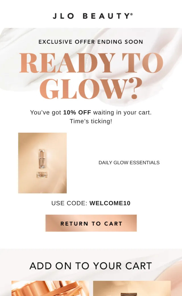The height and width of the screenshot is (296, 182).
Task: Click the bold 10% OFF text
Action: point(77,112)
